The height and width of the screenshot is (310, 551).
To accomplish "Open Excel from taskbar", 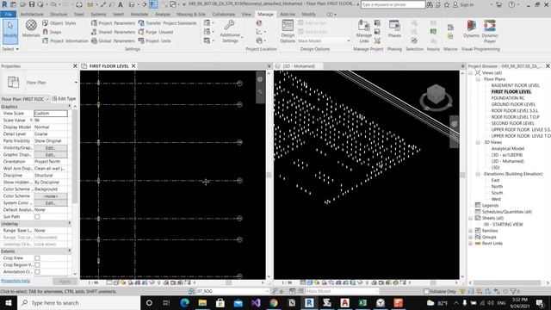I will [362, 302].
